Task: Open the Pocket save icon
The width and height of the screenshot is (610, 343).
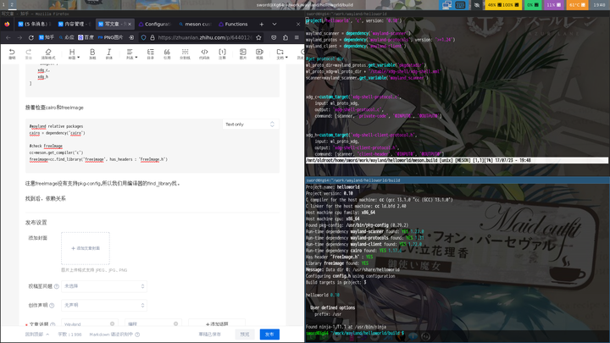Action: click(274, 37)
